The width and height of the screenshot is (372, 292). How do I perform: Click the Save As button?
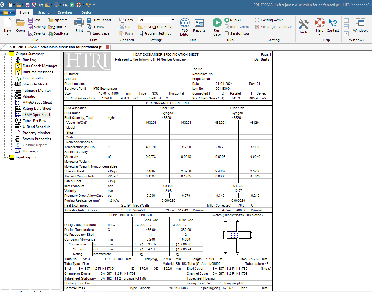pos(36,33)
